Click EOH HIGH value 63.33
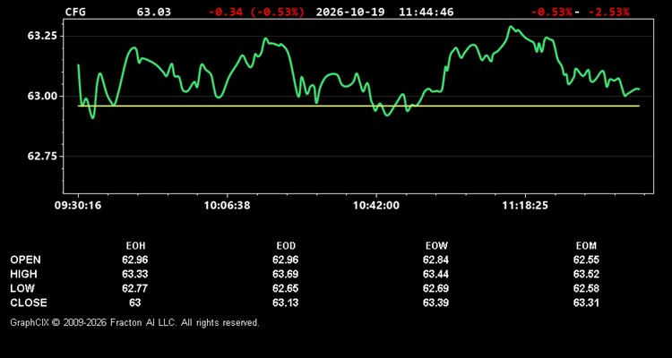This screenshot has height=358, width=672. (x=135, y=274)
